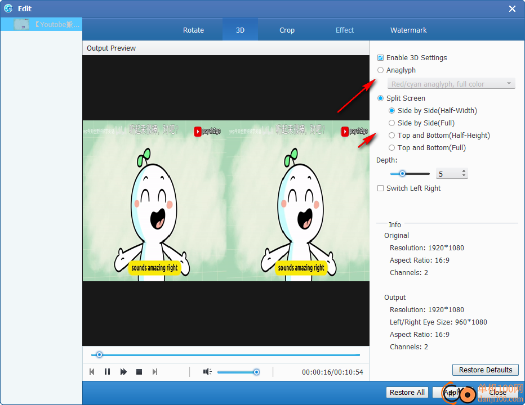
Task: Open the Rotate tab
Action: click(x=193, y=30)
